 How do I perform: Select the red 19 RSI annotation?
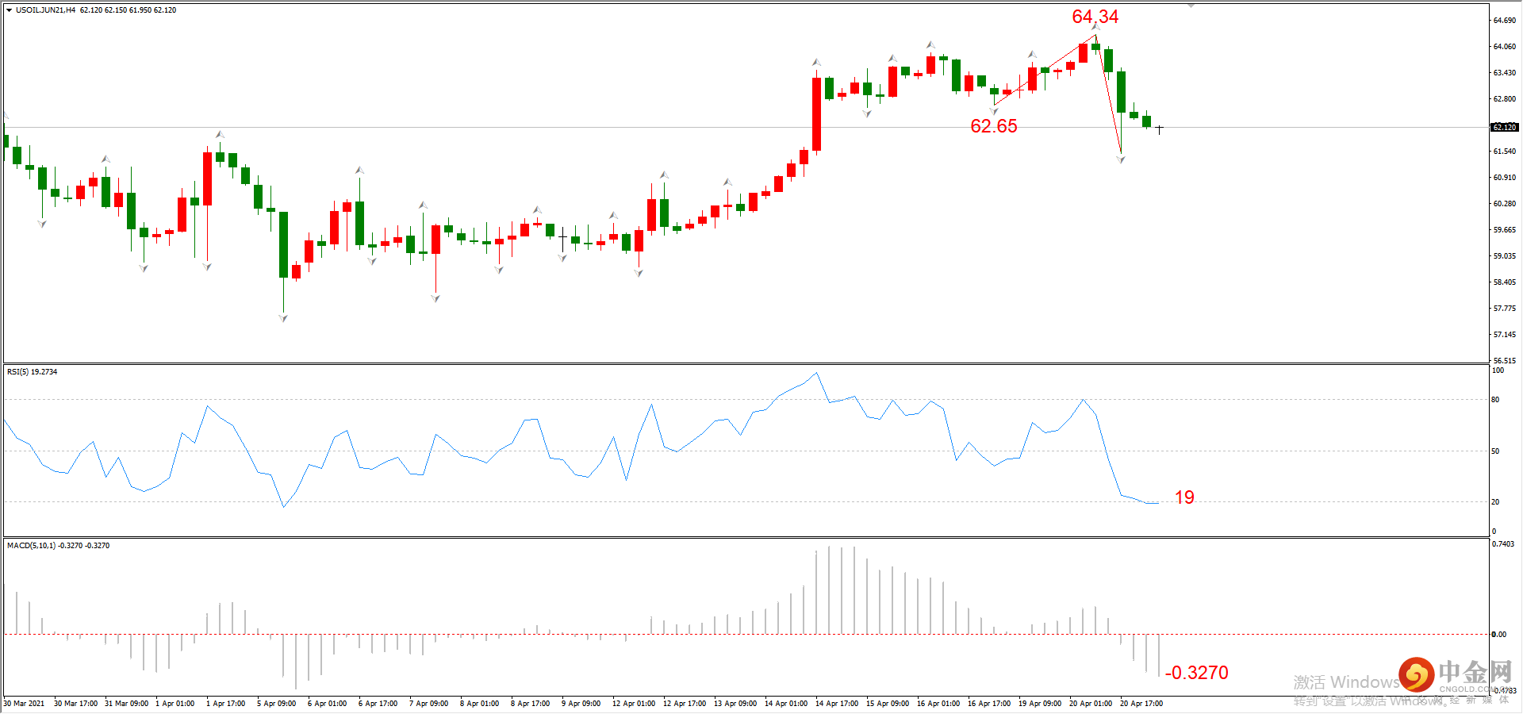(1184, 497)
